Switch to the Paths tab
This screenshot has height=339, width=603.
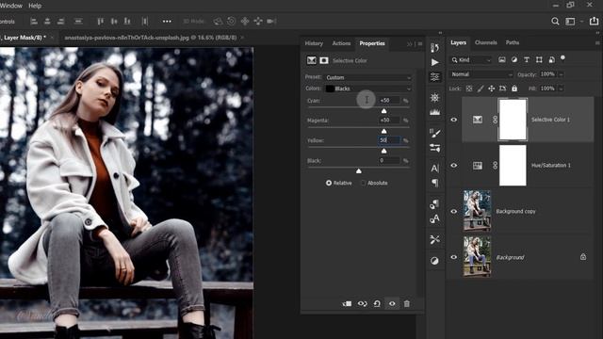[513, 42]
